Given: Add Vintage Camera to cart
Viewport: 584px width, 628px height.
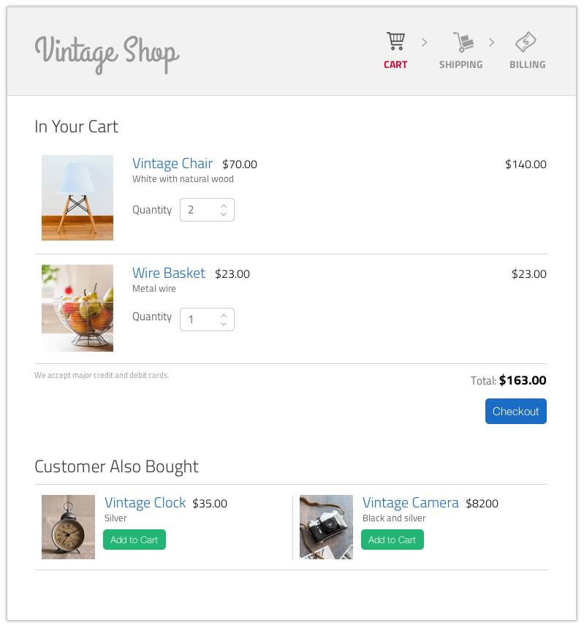Looking at the screenshot, I should tap(393, 540).
